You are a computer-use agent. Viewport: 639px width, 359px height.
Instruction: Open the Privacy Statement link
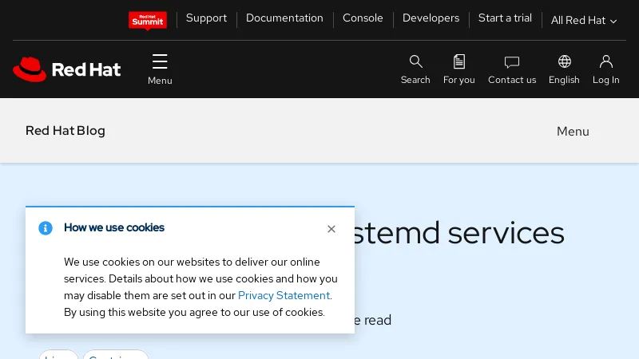coord(284,295)
